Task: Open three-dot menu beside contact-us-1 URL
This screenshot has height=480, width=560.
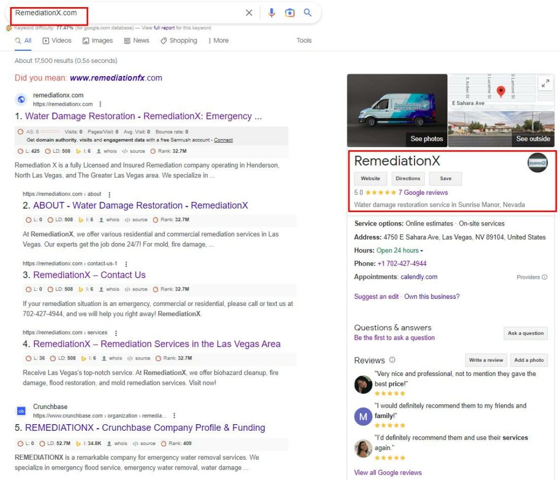Action: point(126,264)
